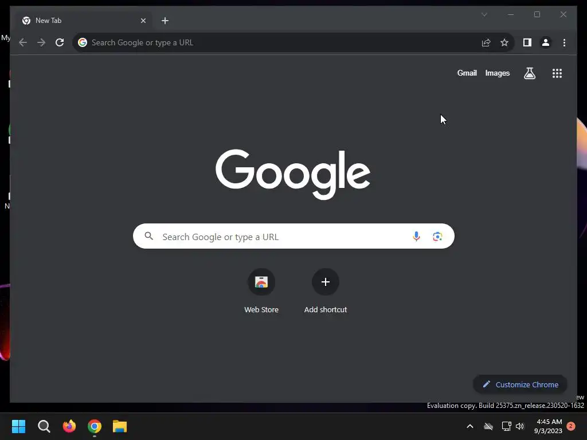Open Chrome's three-dot menu
This screenshot has height=440, width=587.
click(564, 42)
